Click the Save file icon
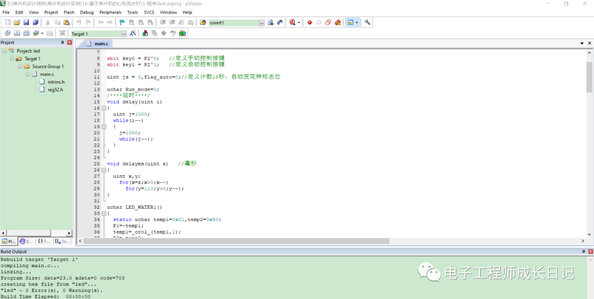The image size is (594, 299). click(26, 23)
